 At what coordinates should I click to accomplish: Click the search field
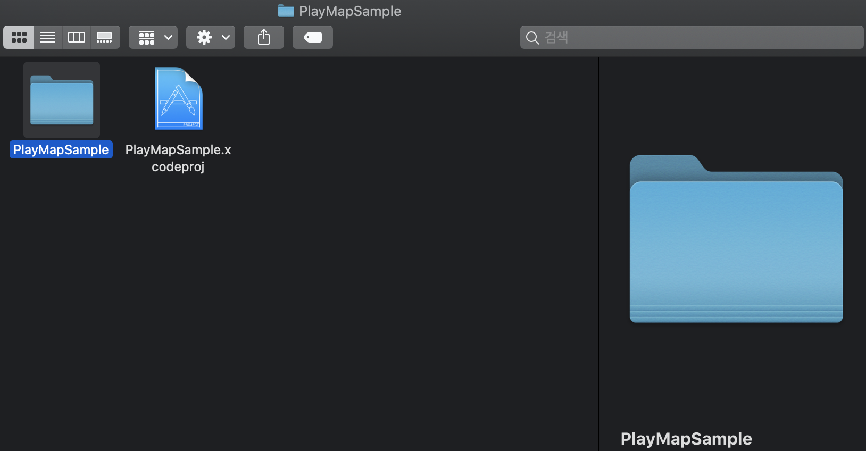coord(692,37)
